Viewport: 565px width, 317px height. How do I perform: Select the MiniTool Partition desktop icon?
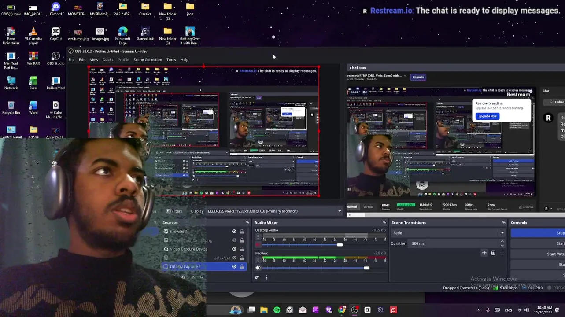(x=11, y=61)
